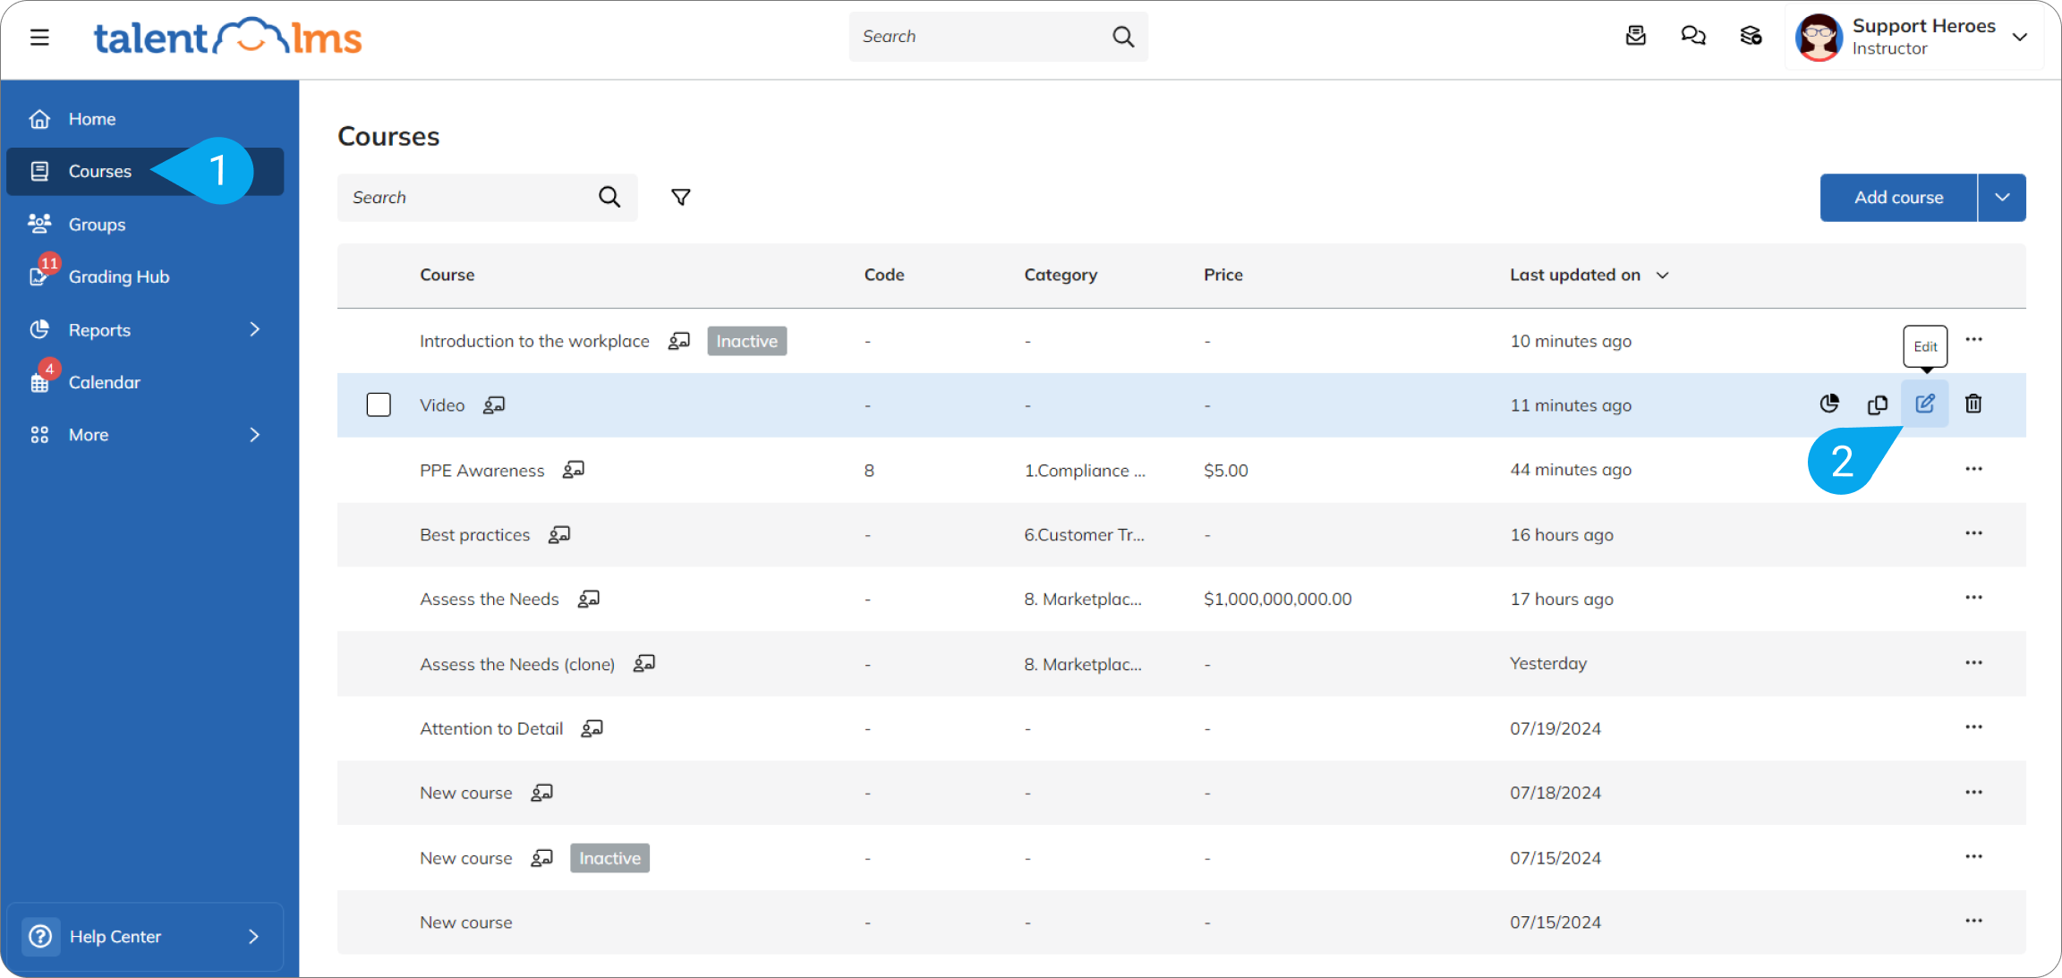Viewport: 2062px width, 978px height.
Task: Open the messages inbox icon in header
Action: (1635, 36)
